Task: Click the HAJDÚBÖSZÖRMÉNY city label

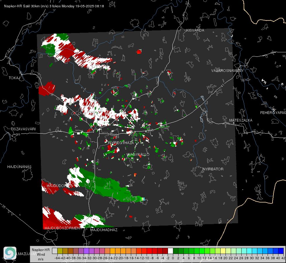Action: [63, 228]
